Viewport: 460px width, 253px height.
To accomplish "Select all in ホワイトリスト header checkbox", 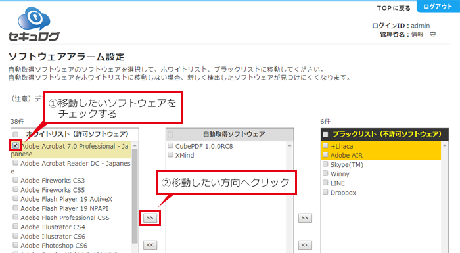I will [16, 135].
